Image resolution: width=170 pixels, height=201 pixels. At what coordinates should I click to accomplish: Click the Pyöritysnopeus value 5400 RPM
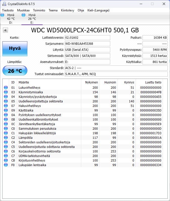(155, 50)
